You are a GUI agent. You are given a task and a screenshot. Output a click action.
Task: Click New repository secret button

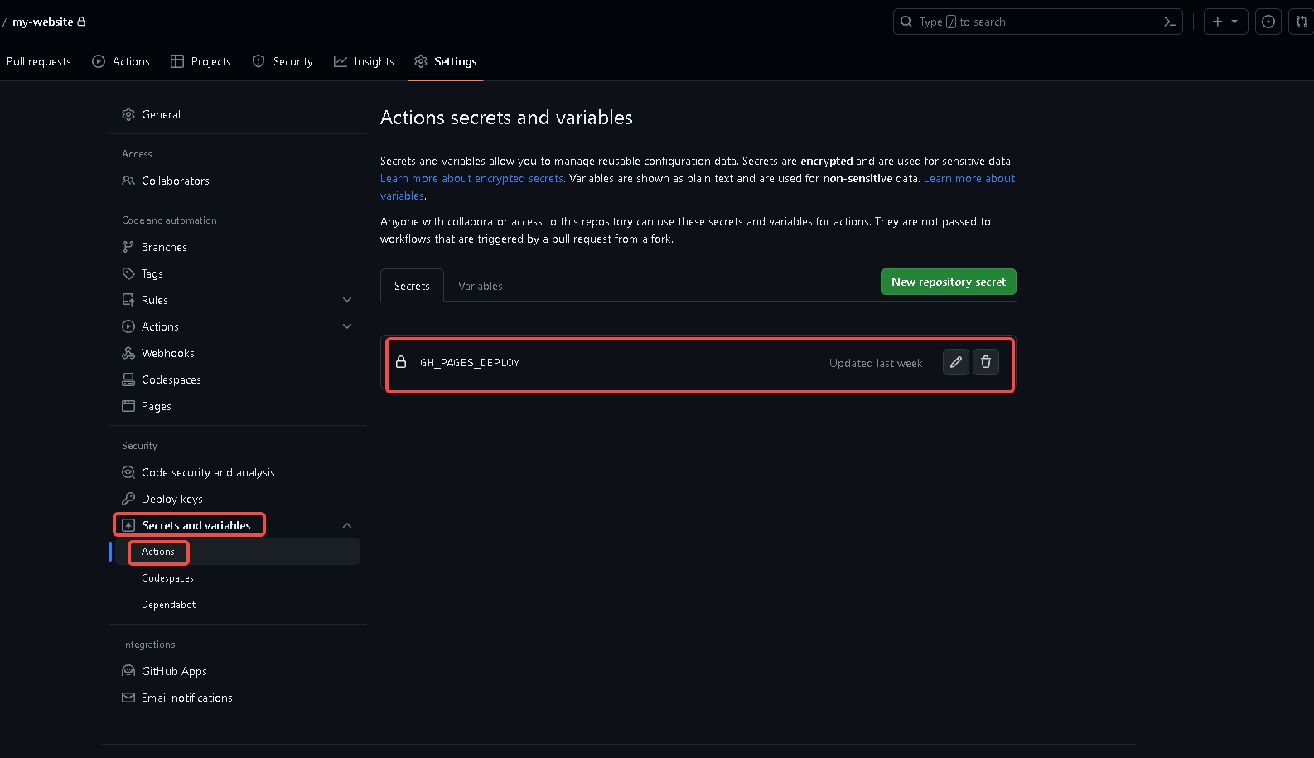(948, 282)
